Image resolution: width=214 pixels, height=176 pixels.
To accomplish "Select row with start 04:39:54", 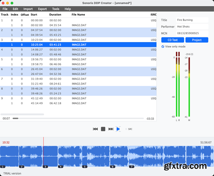I will [78, 35].
